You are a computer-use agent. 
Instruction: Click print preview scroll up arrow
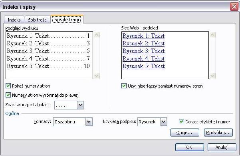97,35
